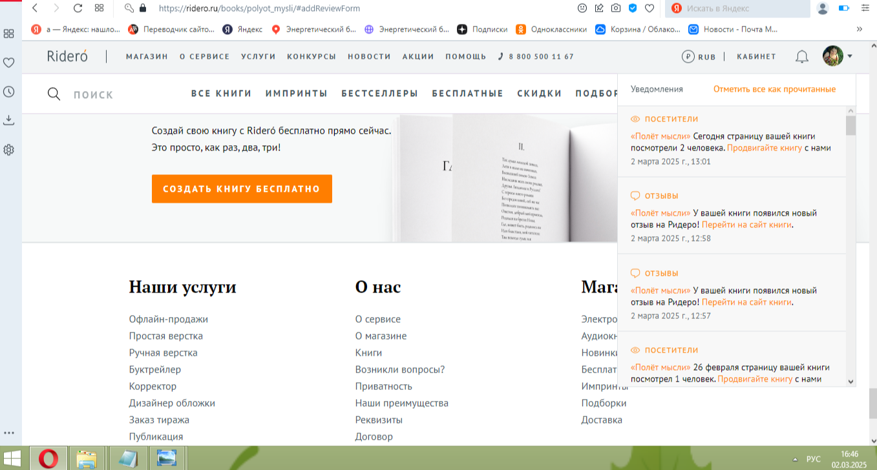877x470 pixels.
Task: Open Одноклассники bookmark
Action: click(551, 29)
